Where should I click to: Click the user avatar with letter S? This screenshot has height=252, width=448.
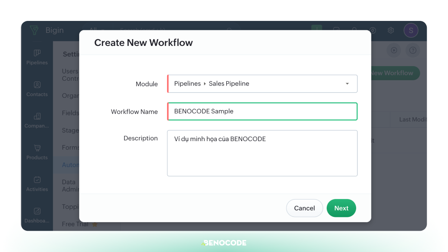click(x=411, y=30)
